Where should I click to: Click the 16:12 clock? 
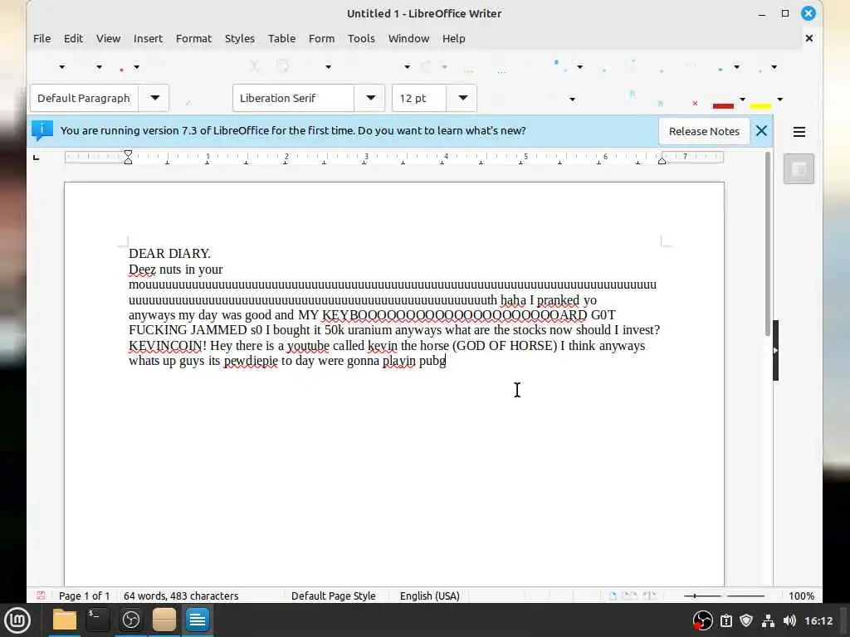818,620
